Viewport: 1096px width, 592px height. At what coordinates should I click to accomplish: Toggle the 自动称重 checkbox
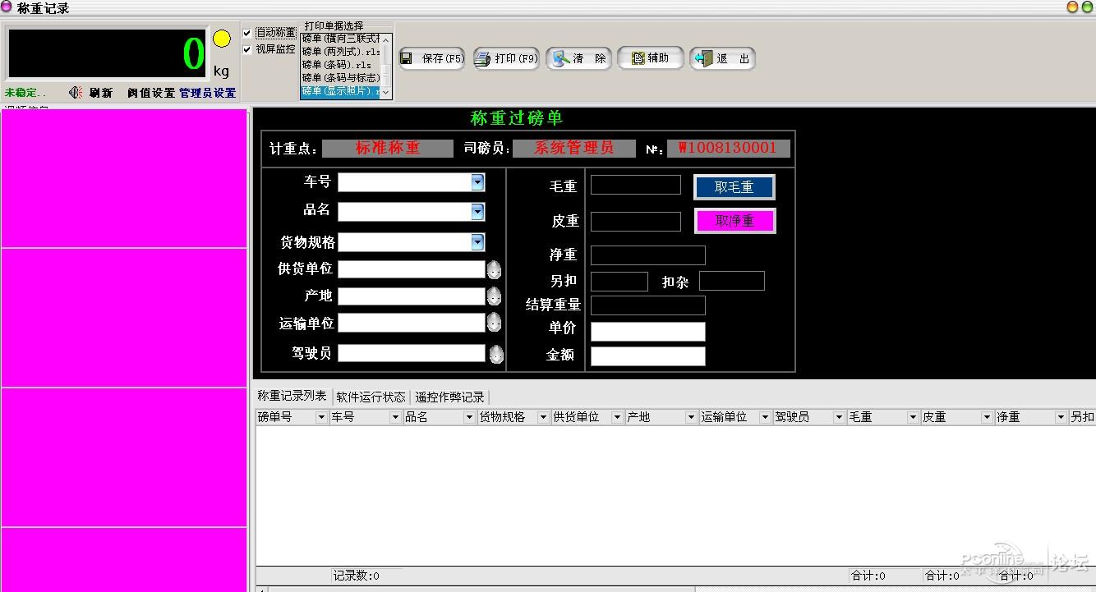click(247, 33)
